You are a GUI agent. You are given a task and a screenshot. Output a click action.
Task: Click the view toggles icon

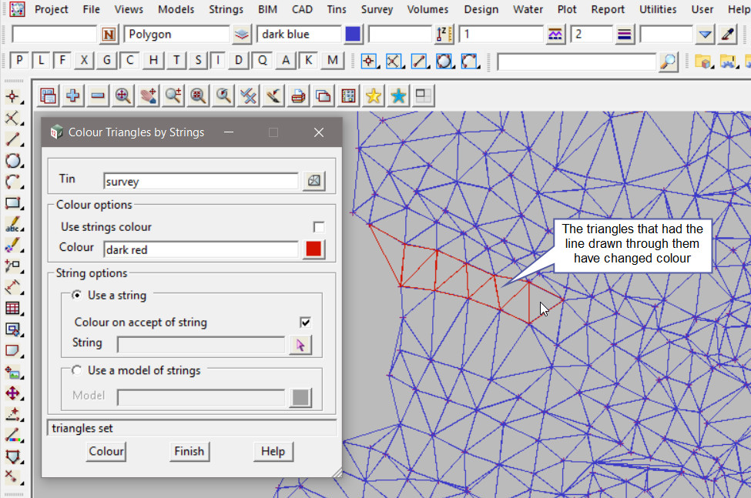248,96
